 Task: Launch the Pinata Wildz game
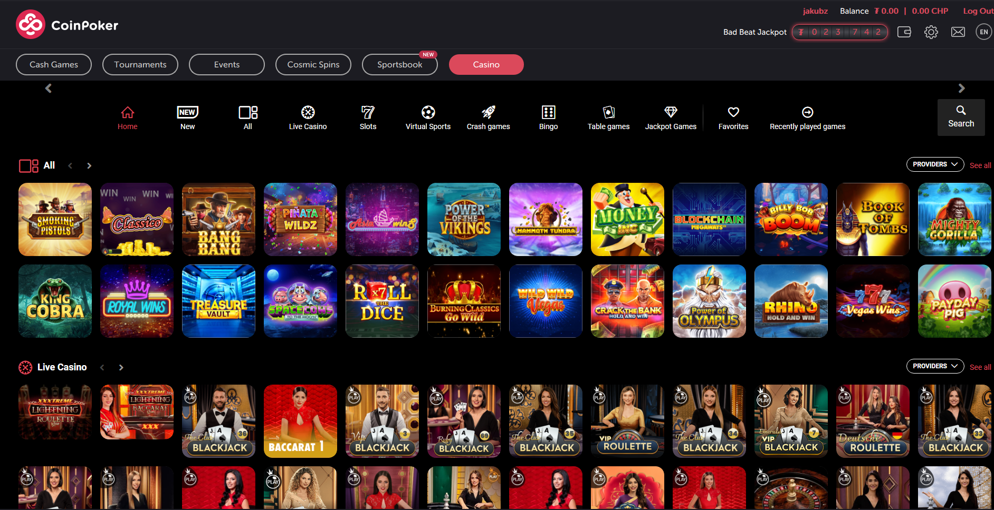pos(300,219)
